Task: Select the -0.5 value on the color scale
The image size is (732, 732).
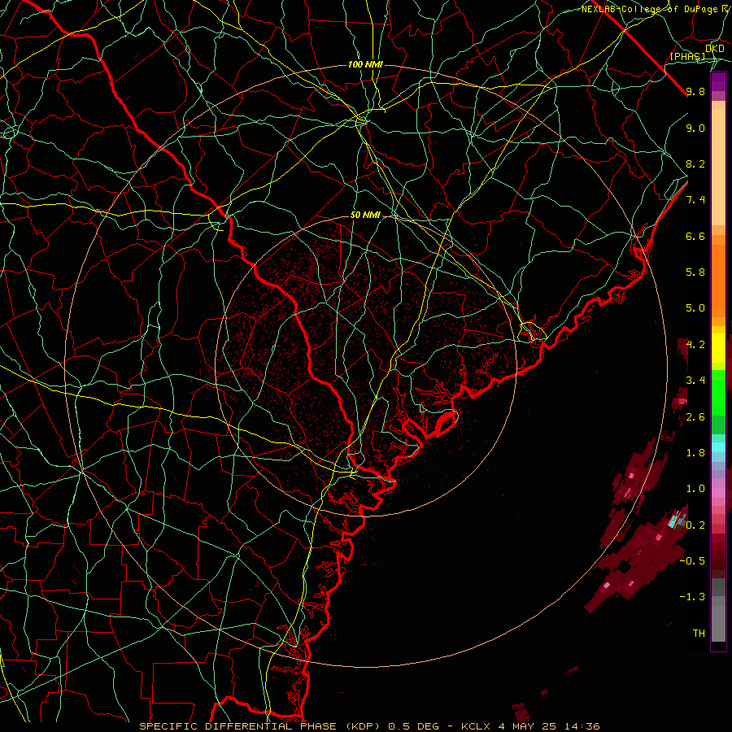Action: (692, 560)
